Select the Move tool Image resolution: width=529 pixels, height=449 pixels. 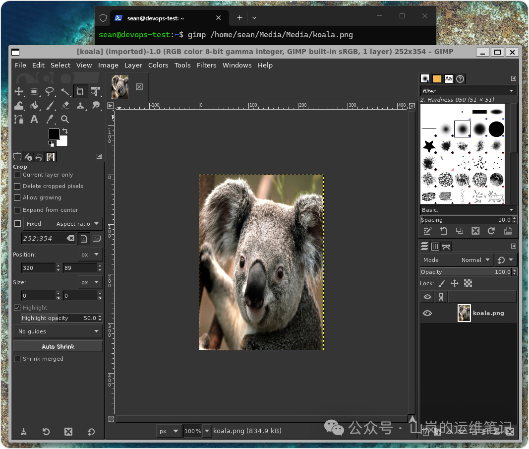coord(19,92)
